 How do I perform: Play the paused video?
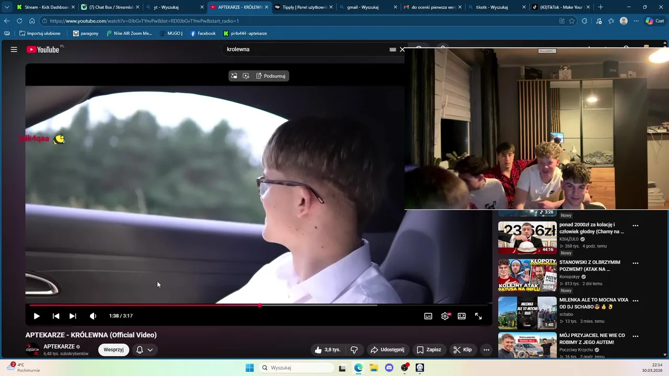pyautogui.click(x=37, y=316)
